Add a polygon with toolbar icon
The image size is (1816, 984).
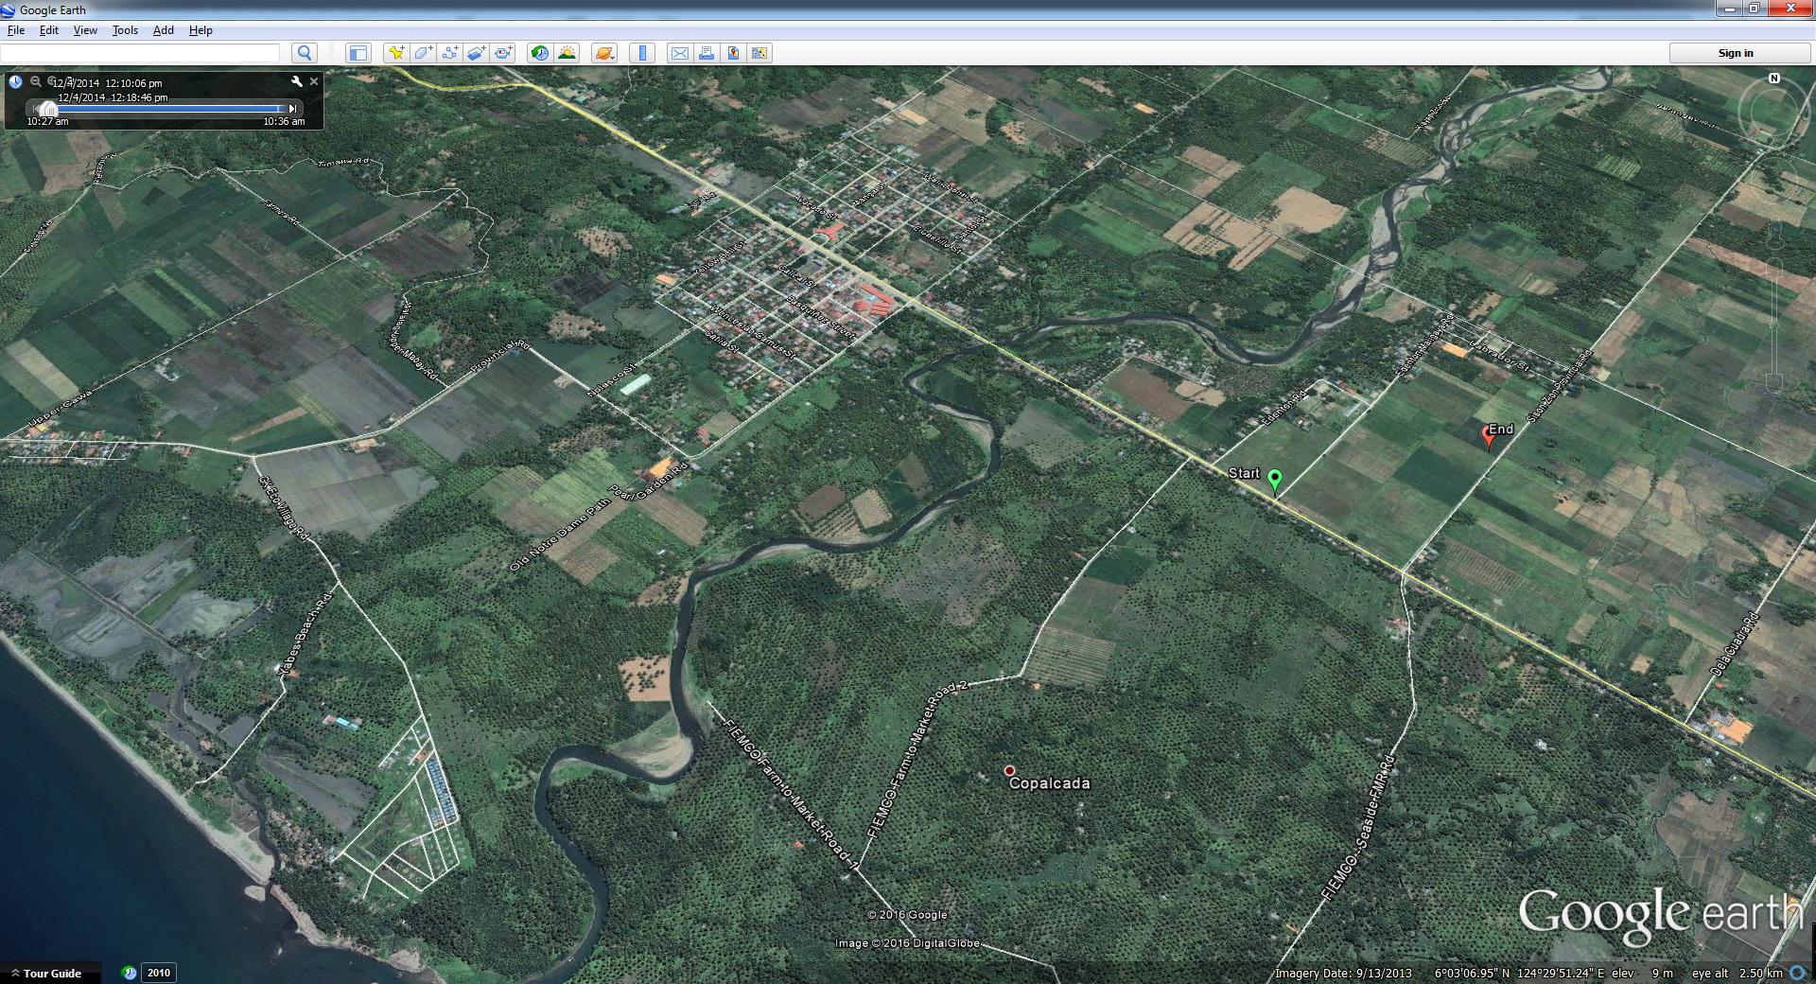pos(423,53)
